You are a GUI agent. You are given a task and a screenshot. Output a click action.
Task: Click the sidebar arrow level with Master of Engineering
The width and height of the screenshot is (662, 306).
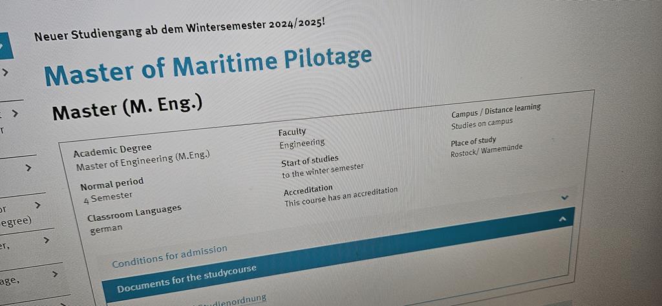coord(28,168)
